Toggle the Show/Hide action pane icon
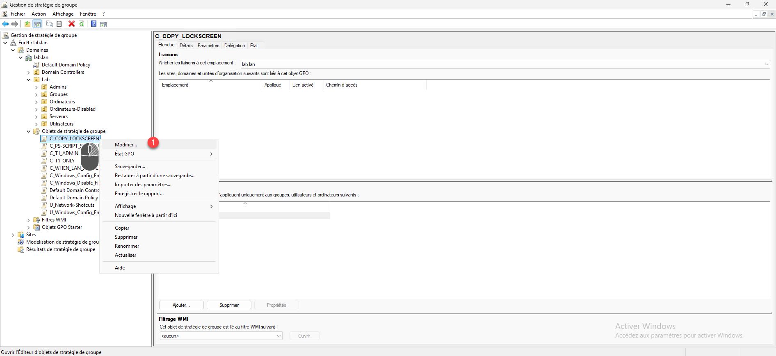This screenshot has width=776, height=356. pos(103,24)
